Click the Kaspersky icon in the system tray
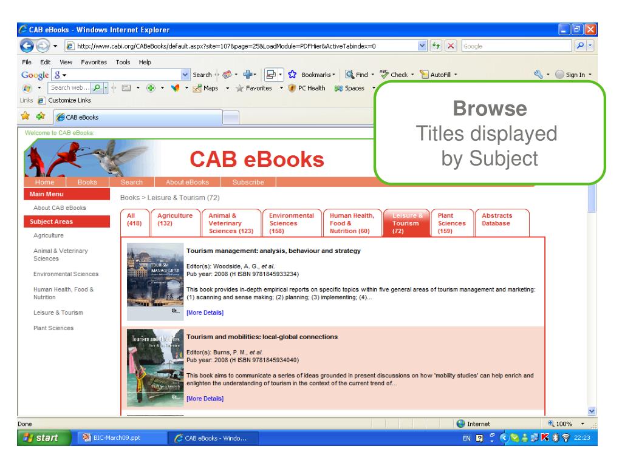The height and width of the screenshot is (466, 622). tap(545, 437)
